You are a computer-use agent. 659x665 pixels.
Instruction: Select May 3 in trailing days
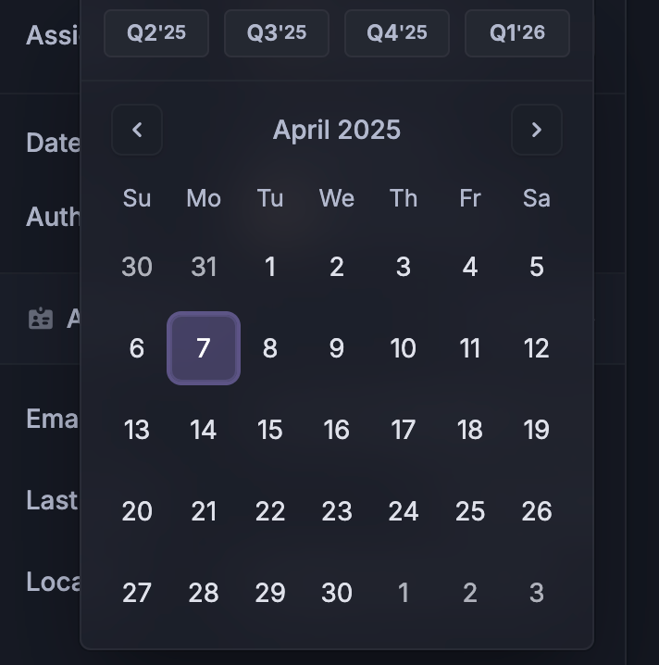tap(537, 593)
